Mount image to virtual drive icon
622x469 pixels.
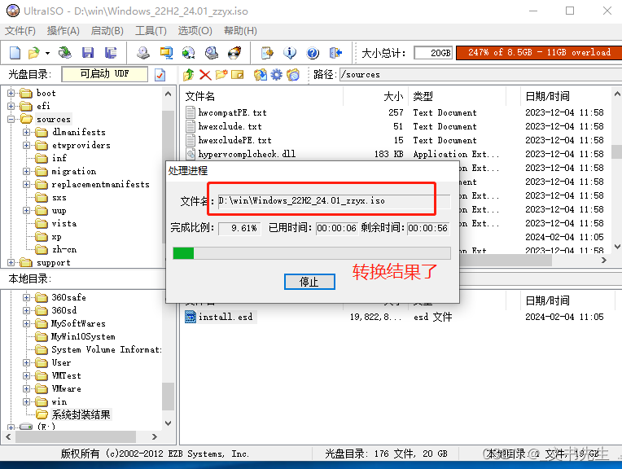click(x=212, y=52)
